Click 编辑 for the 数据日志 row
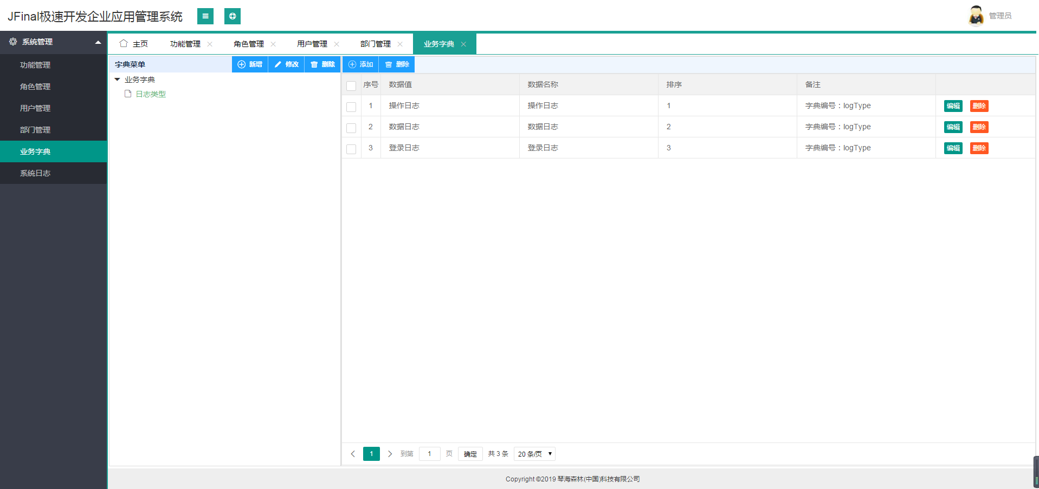 click(953, 127)
